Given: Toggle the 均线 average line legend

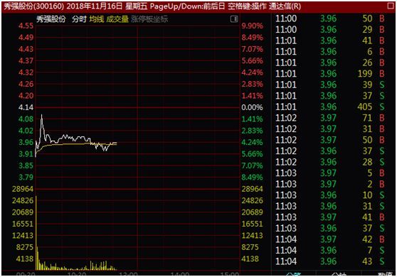Looking at the screenshot, I should [97, 19].
